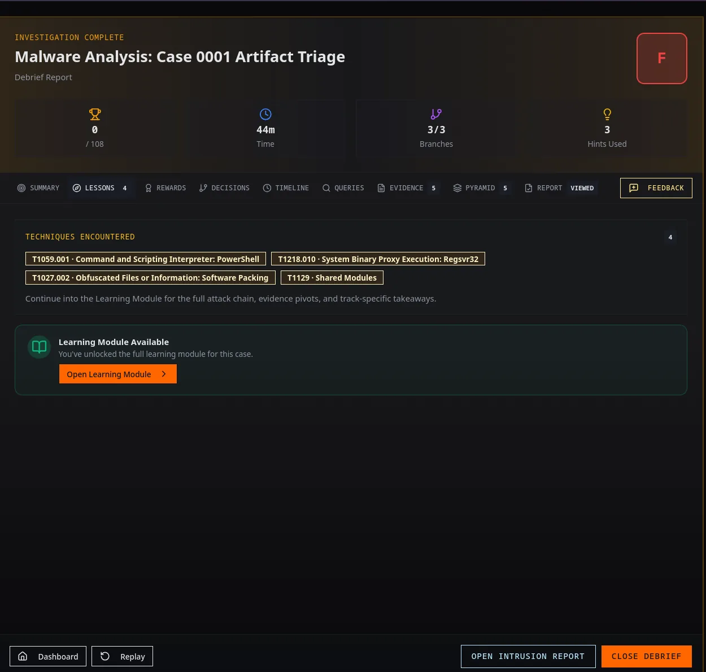Viewport: 706px width, 672px height.
Task: Switch to the Timeline tab
Action: click(x=286, y=188)
